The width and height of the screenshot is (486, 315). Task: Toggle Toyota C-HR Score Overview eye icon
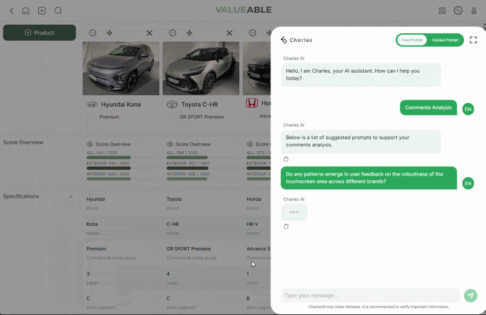point(170,144)
